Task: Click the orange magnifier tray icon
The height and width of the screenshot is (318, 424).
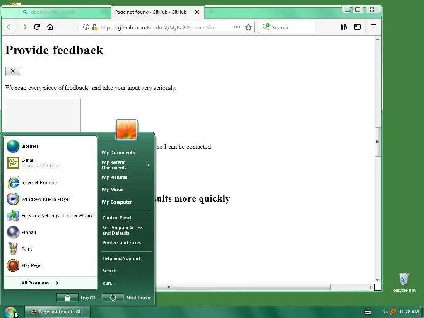Action: (x=393, y=312)
